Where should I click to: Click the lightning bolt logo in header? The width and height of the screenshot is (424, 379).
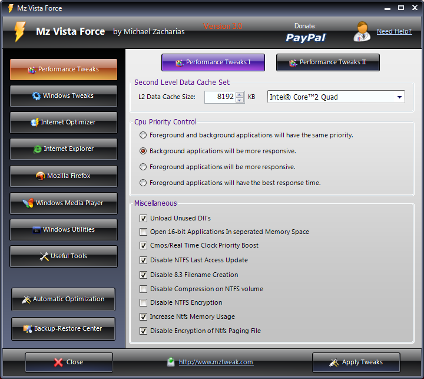click(x=20, y=31)
